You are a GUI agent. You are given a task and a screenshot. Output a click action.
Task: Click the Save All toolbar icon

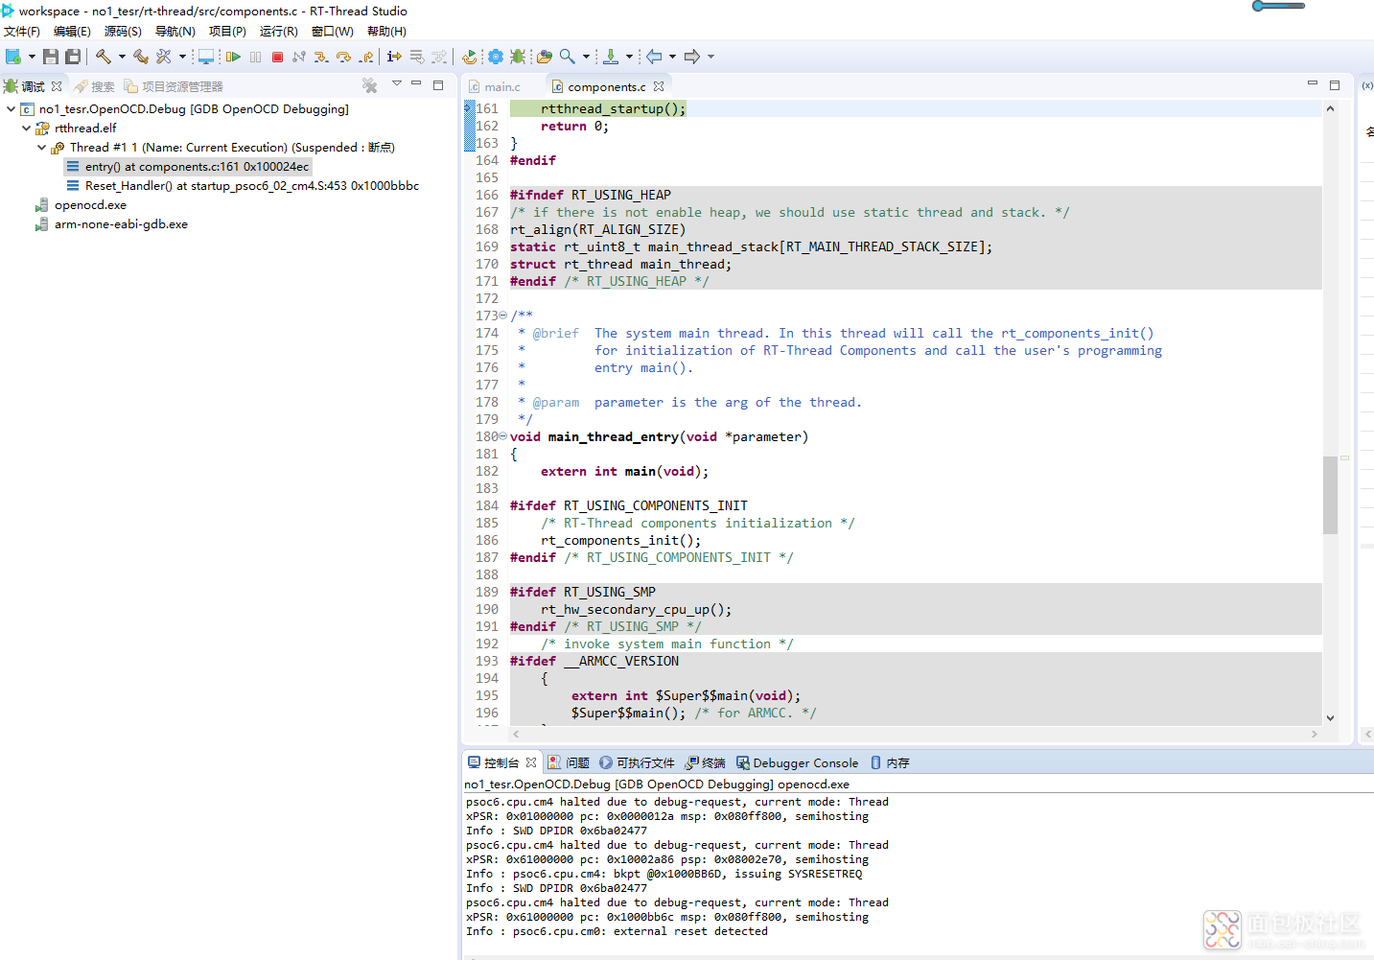point(72,57)
